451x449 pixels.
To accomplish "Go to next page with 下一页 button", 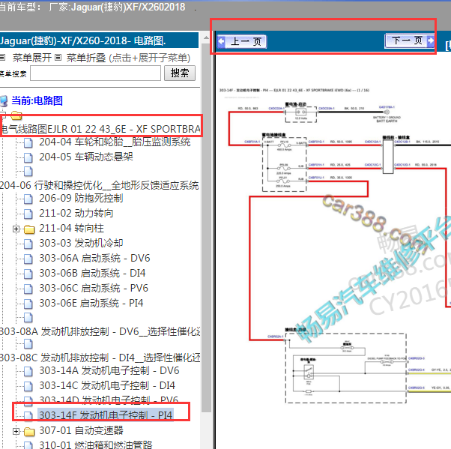I will [x=410, y=40].
